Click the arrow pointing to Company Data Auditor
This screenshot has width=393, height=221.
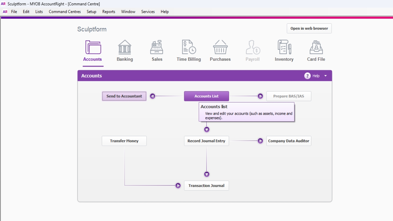[x=260, y=141]
